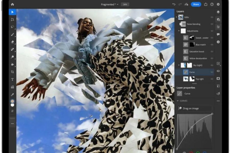The image size is (230, 153).
Task: Hide the Sweat...ooster layer
Action: click(x=212, y=38)
